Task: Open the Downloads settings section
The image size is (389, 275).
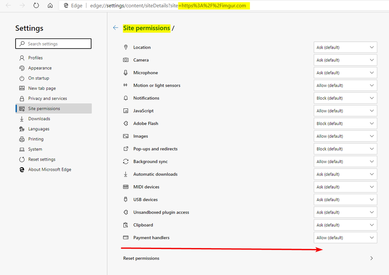Action: tap(54, 119)
